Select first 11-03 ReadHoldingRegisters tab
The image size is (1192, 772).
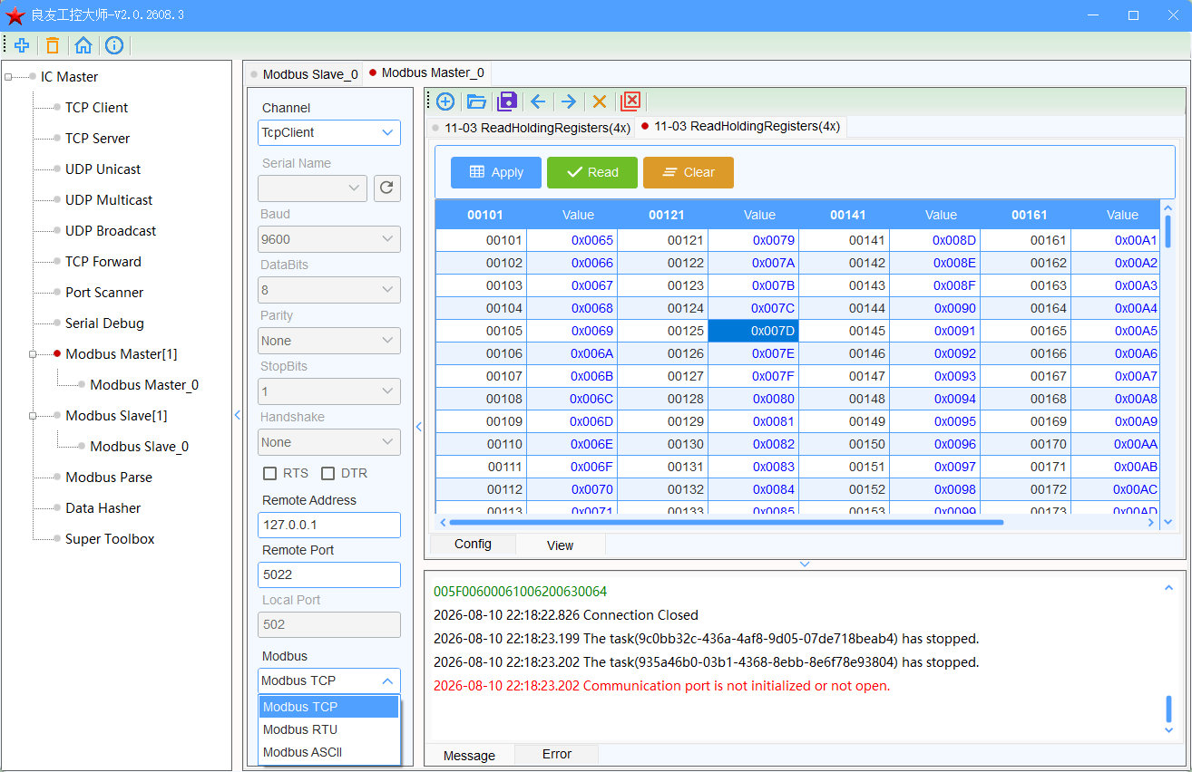point(531,128)
